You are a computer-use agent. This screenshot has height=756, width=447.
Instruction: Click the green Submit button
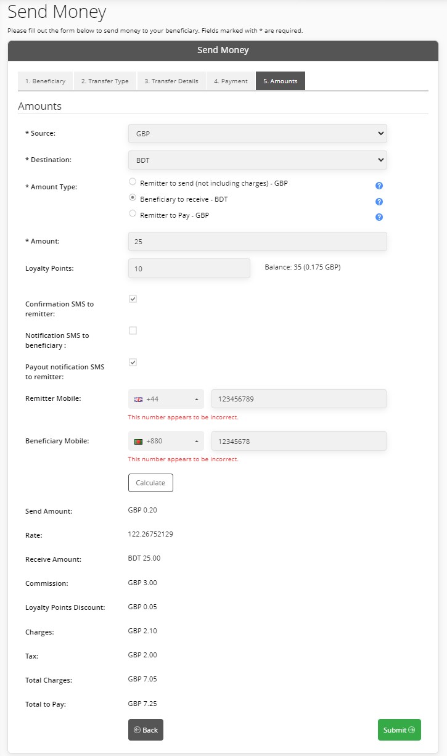(x=400, y=729)
